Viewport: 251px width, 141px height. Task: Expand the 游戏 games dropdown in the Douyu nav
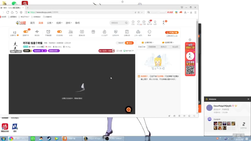click(69, 23)
